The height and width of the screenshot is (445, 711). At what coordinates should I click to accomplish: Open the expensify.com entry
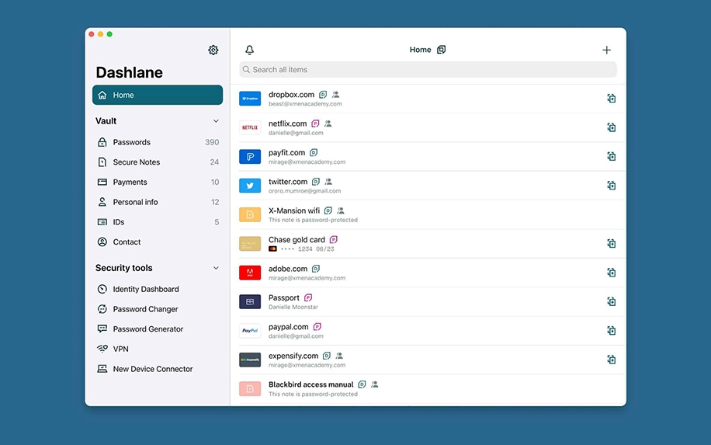pos(428,360)
